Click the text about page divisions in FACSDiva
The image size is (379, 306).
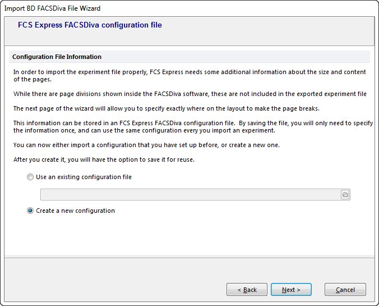point(189,94)
